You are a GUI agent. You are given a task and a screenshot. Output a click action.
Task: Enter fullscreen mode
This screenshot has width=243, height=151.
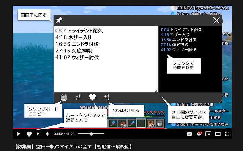227,134
